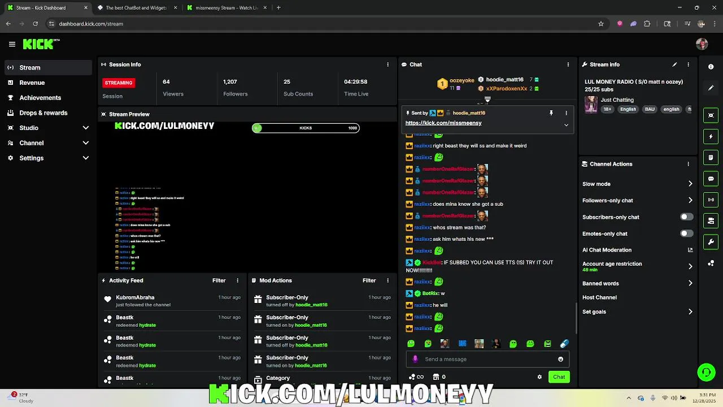
Task: Click the purple microphone icon in chat input
Action: [x=416, y=359]
